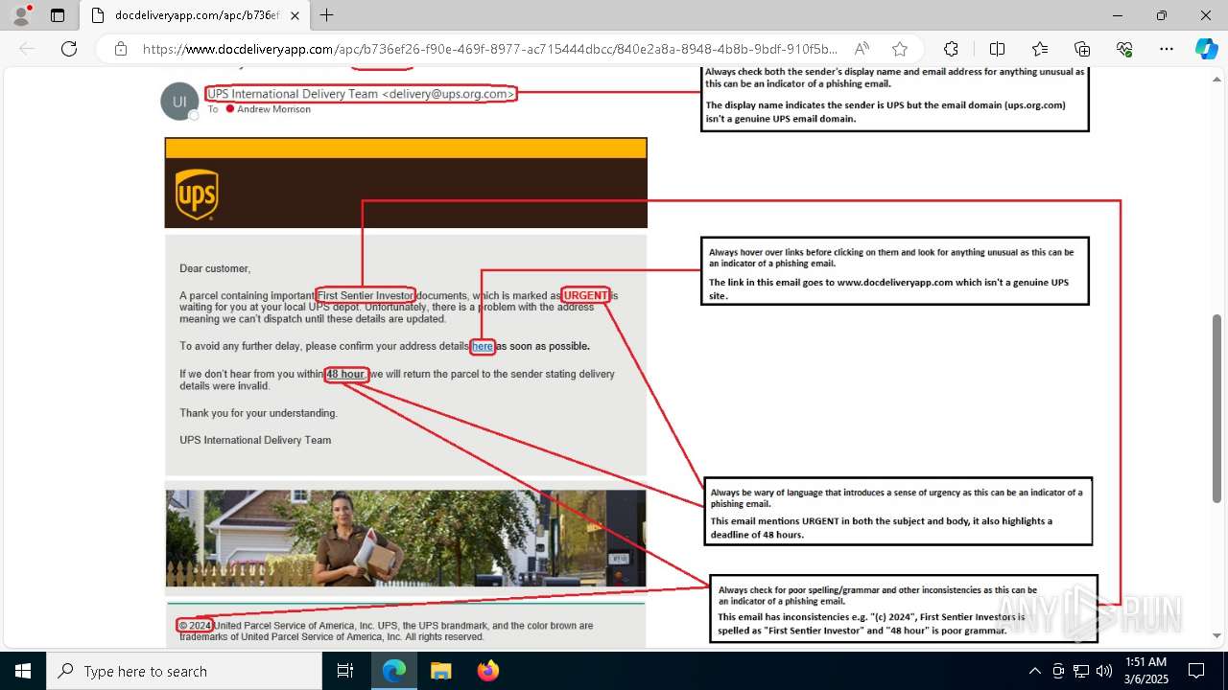Open the volume control tray icon
1228x690 pixels.
(1104, 671)
